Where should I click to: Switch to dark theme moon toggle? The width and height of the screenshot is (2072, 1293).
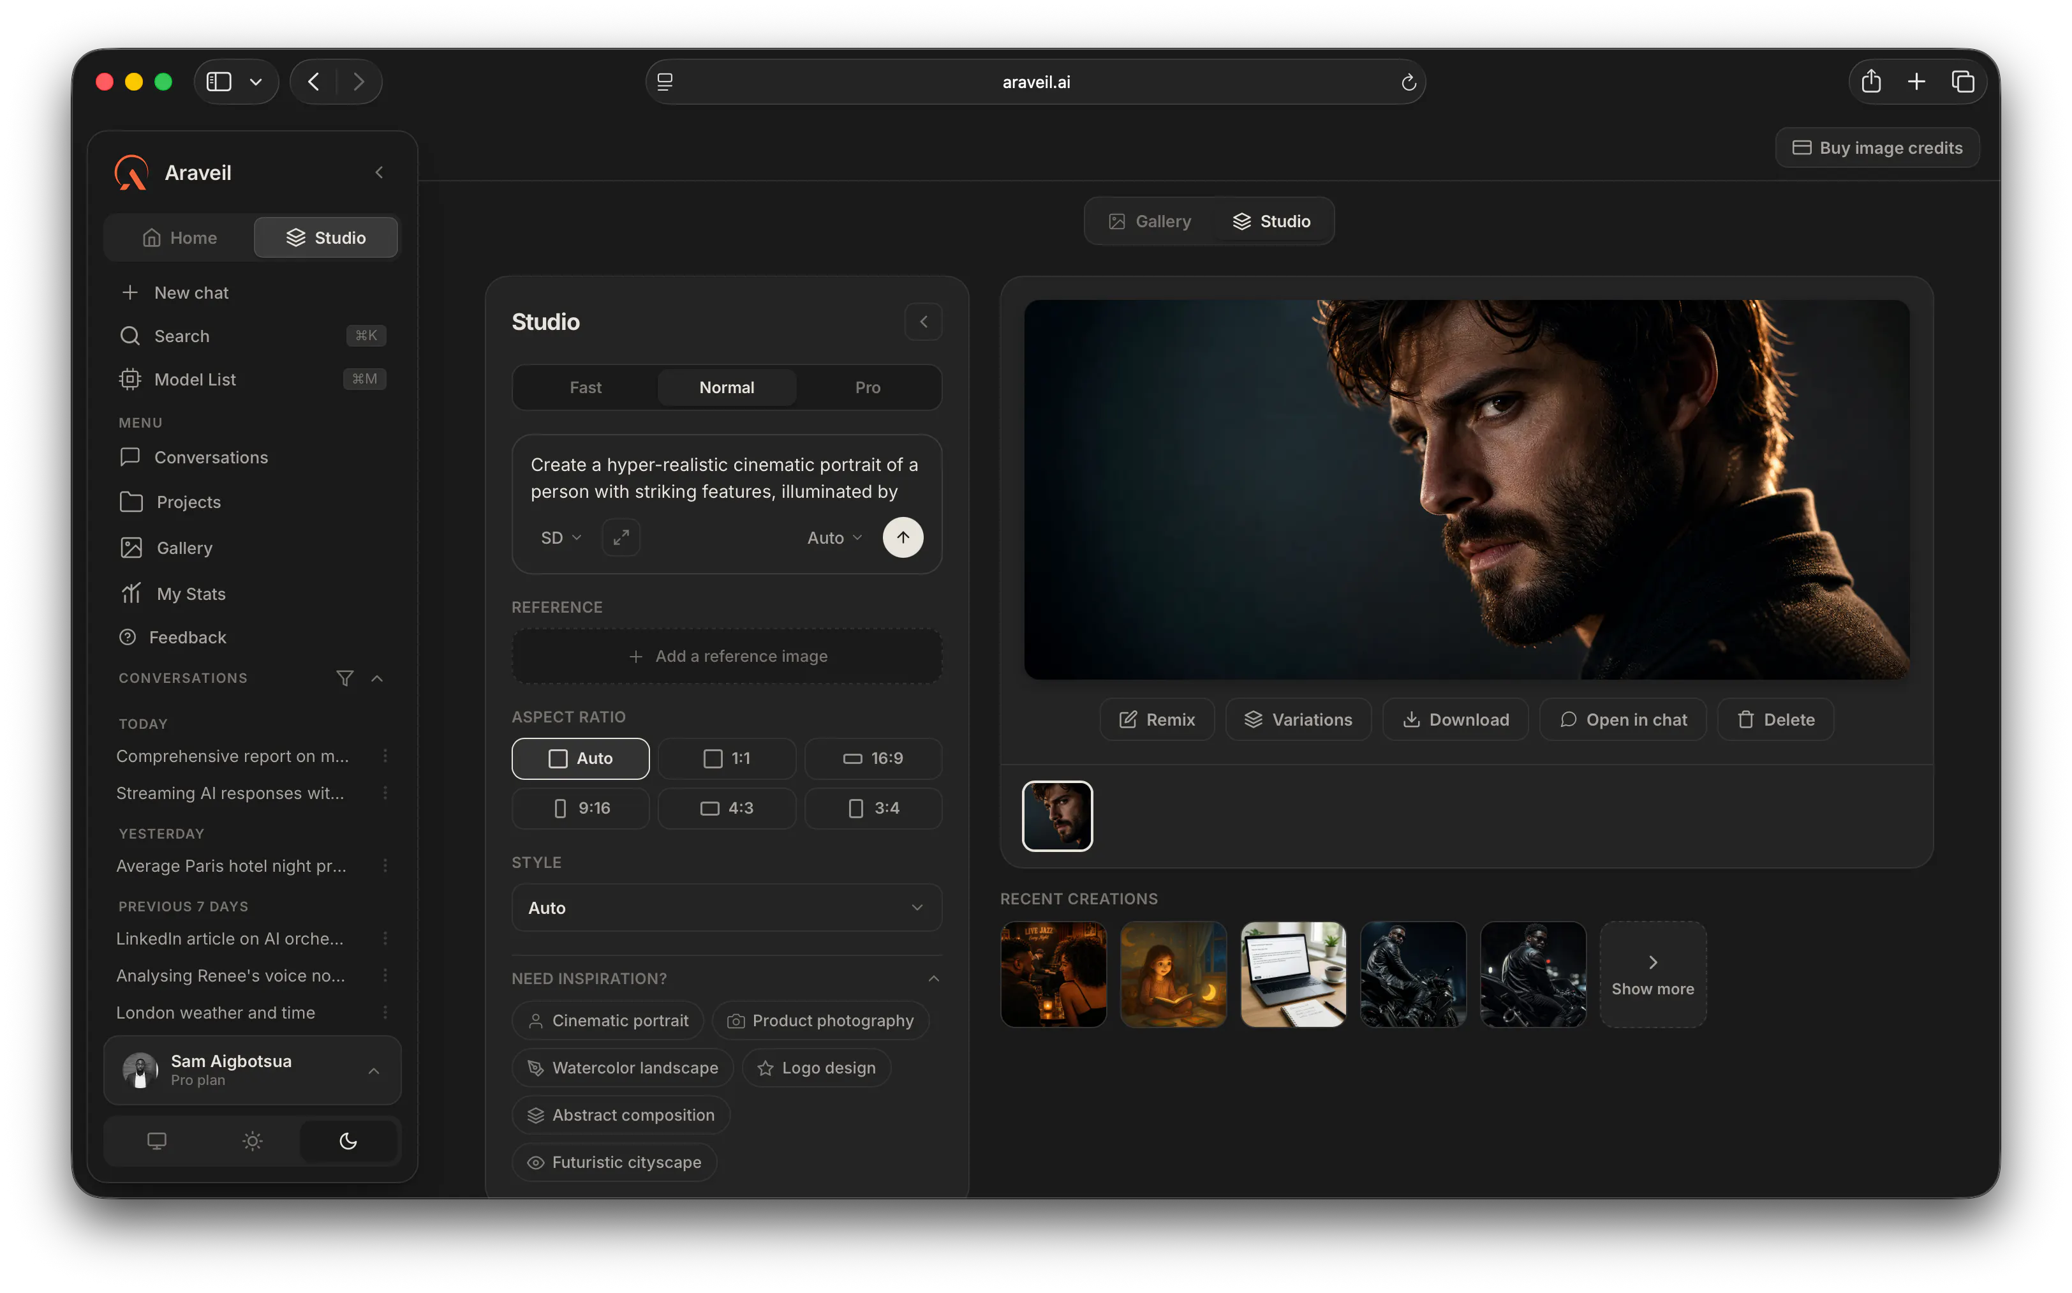pyautogui.click(x=348, y=1140)
